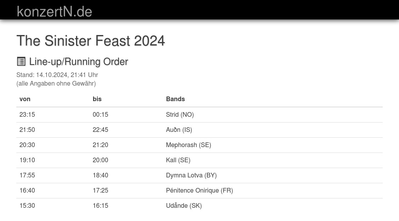The width and height of the screenshot is (399, 221).
Task: Click the 'Stand: 14.10.2024, 21:41 Uhr' text
Action: [x=57, y=75]
